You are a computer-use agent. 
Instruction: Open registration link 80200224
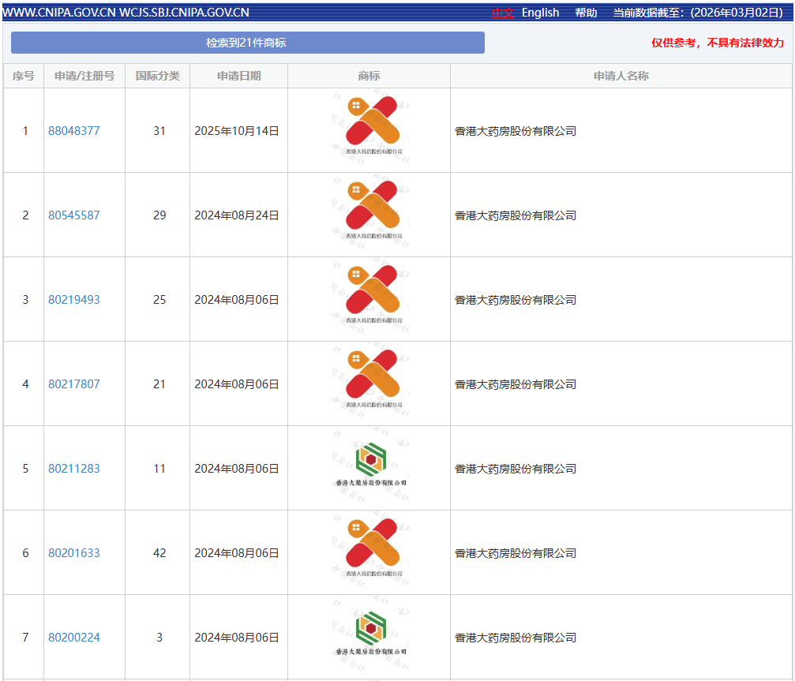tap(74, 638)
